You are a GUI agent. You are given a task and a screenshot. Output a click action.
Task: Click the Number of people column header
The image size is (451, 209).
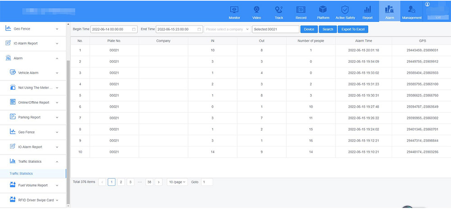point(311,41)
